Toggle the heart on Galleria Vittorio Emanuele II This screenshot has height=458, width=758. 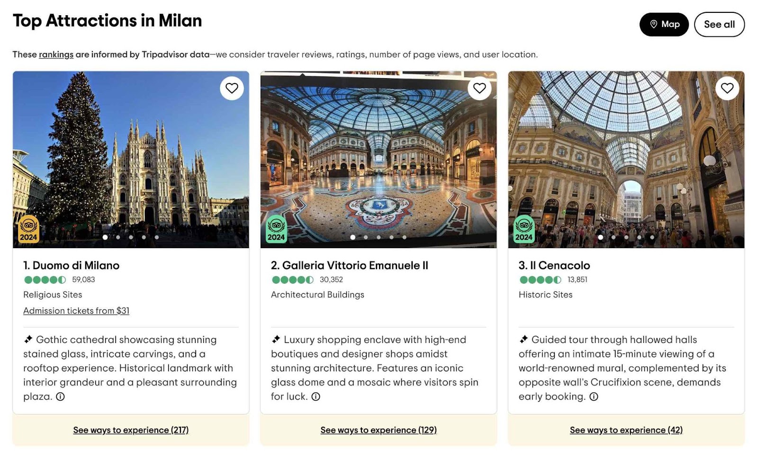point(479,88)
